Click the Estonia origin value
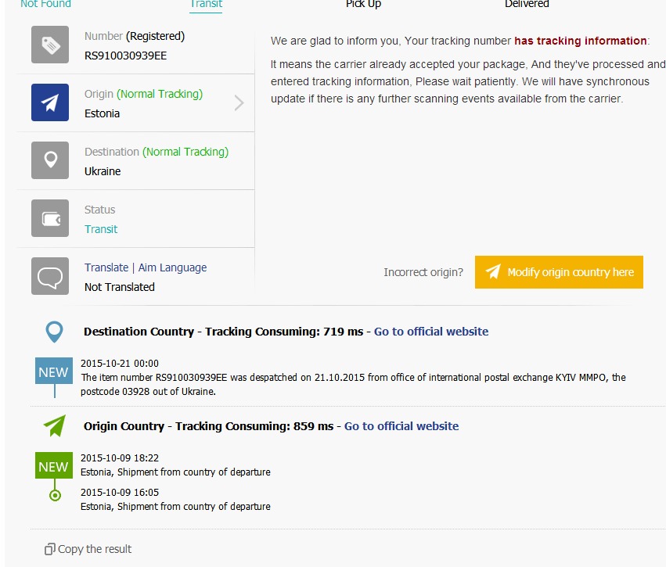The image size is (666, 567). point(102,113)
